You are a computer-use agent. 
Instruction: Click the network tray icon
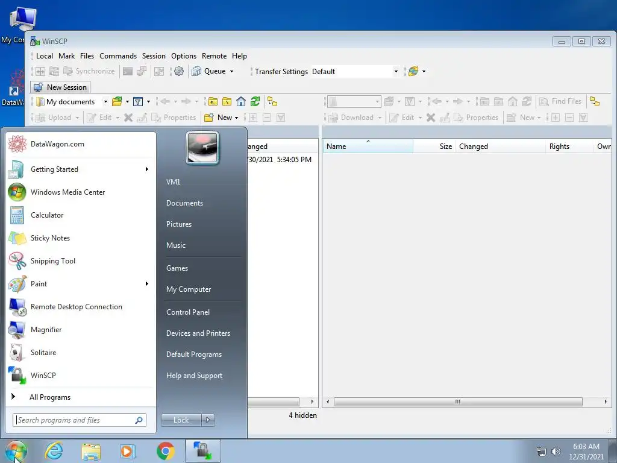(x=542, y=452)
